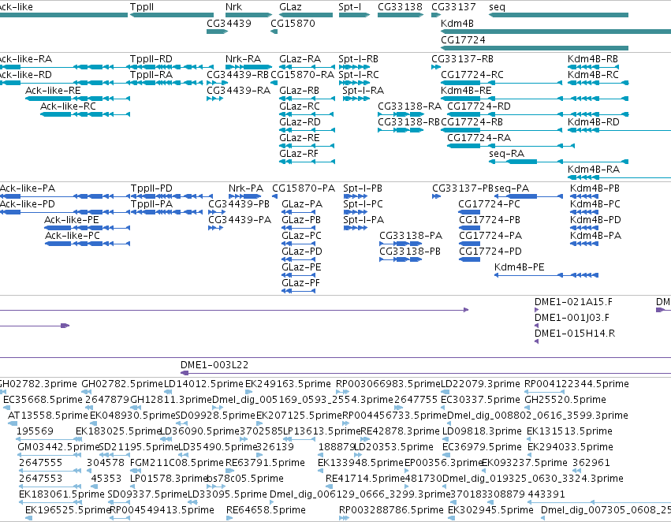
Task: Open the CG17724-RC transcript label
Action: pyautogui.click(x=472, y=74)
